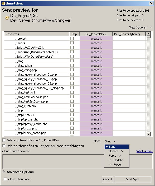This screenshot has width=155, height=186.
Task: Select the /_diag folder row
Action: point(75,61)
